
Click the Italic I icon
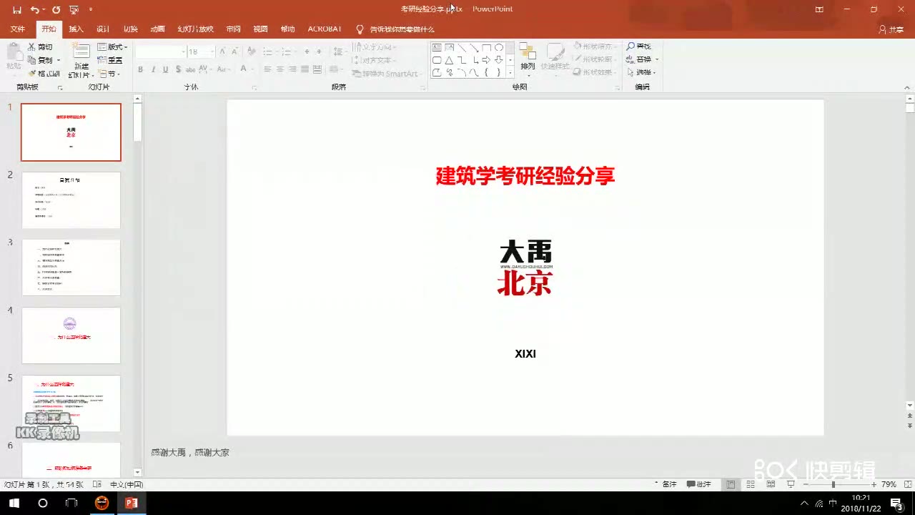[x=153, y=69]
